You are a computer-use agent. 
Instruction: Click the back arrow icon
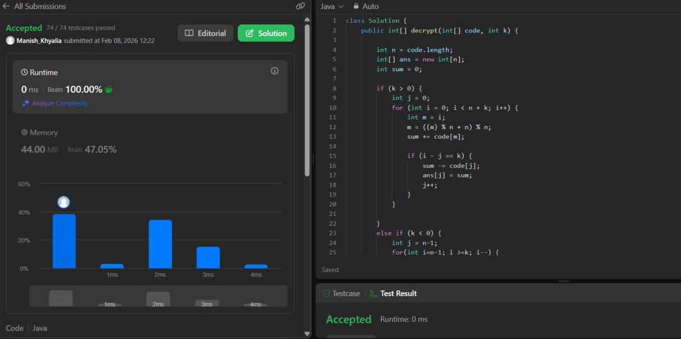tap(6, 6)
